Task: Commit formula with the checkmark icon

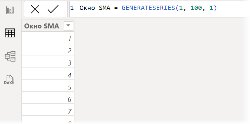Action: 53,9
